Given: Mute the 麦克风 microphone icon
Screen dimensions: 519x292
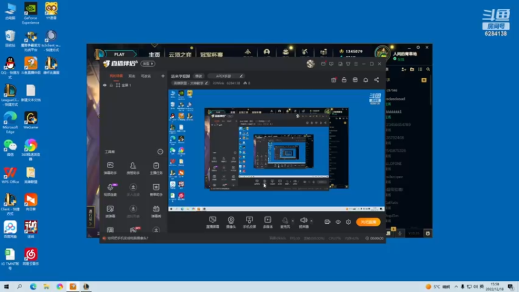Looking at the screenshot, I should tap(285, 220).
